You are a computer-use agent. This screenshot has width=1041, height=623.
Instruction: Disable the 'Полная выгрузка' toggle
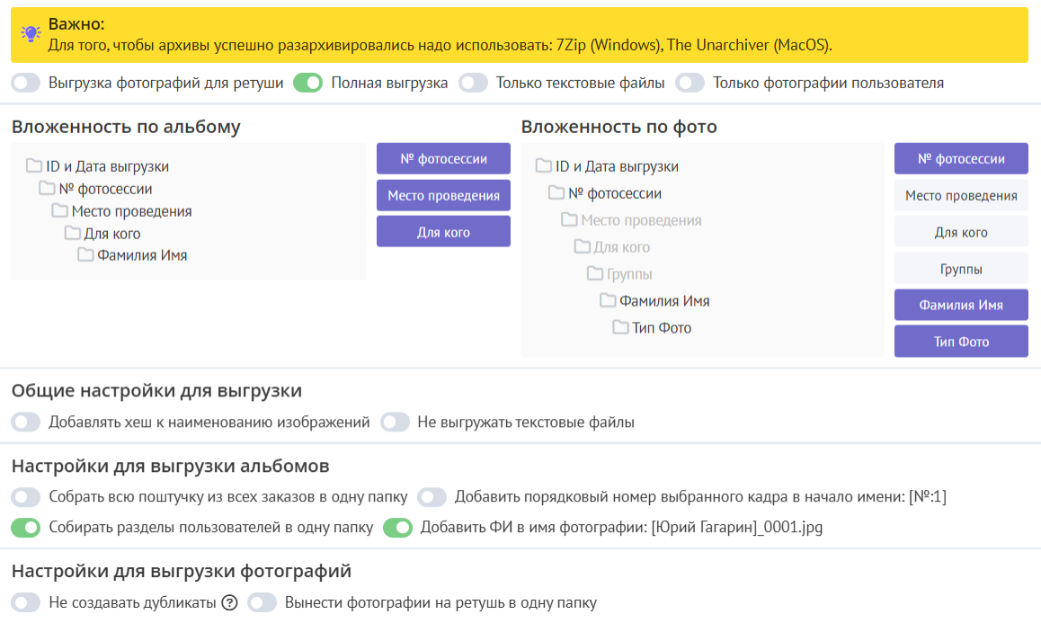pyautogui.click(x=308, y=83)
